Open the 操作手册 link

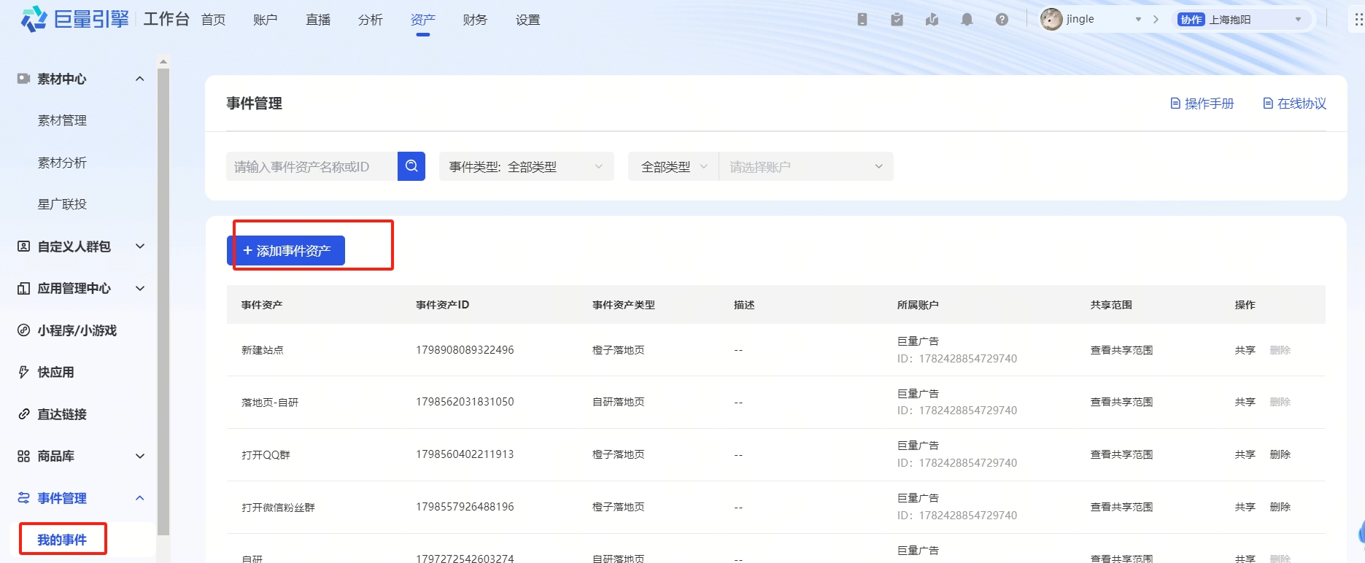(1202, 104)
